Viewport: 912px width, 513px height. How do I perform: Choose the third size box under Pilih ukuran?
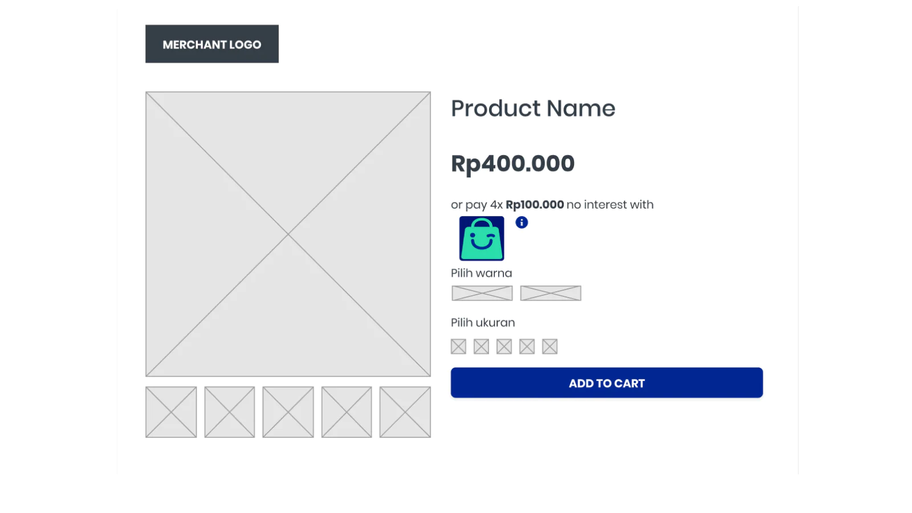point(504,347)
